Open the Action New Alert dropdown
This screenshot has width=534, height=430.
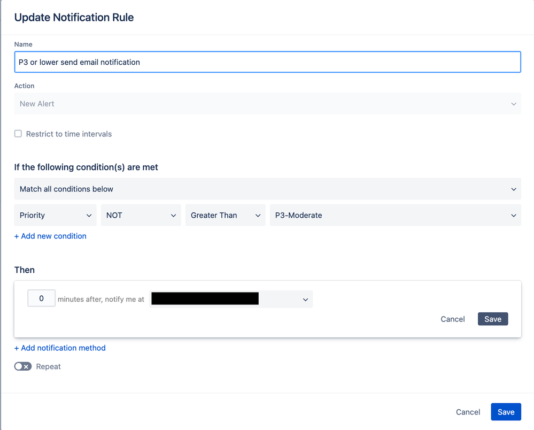[267, 104]
